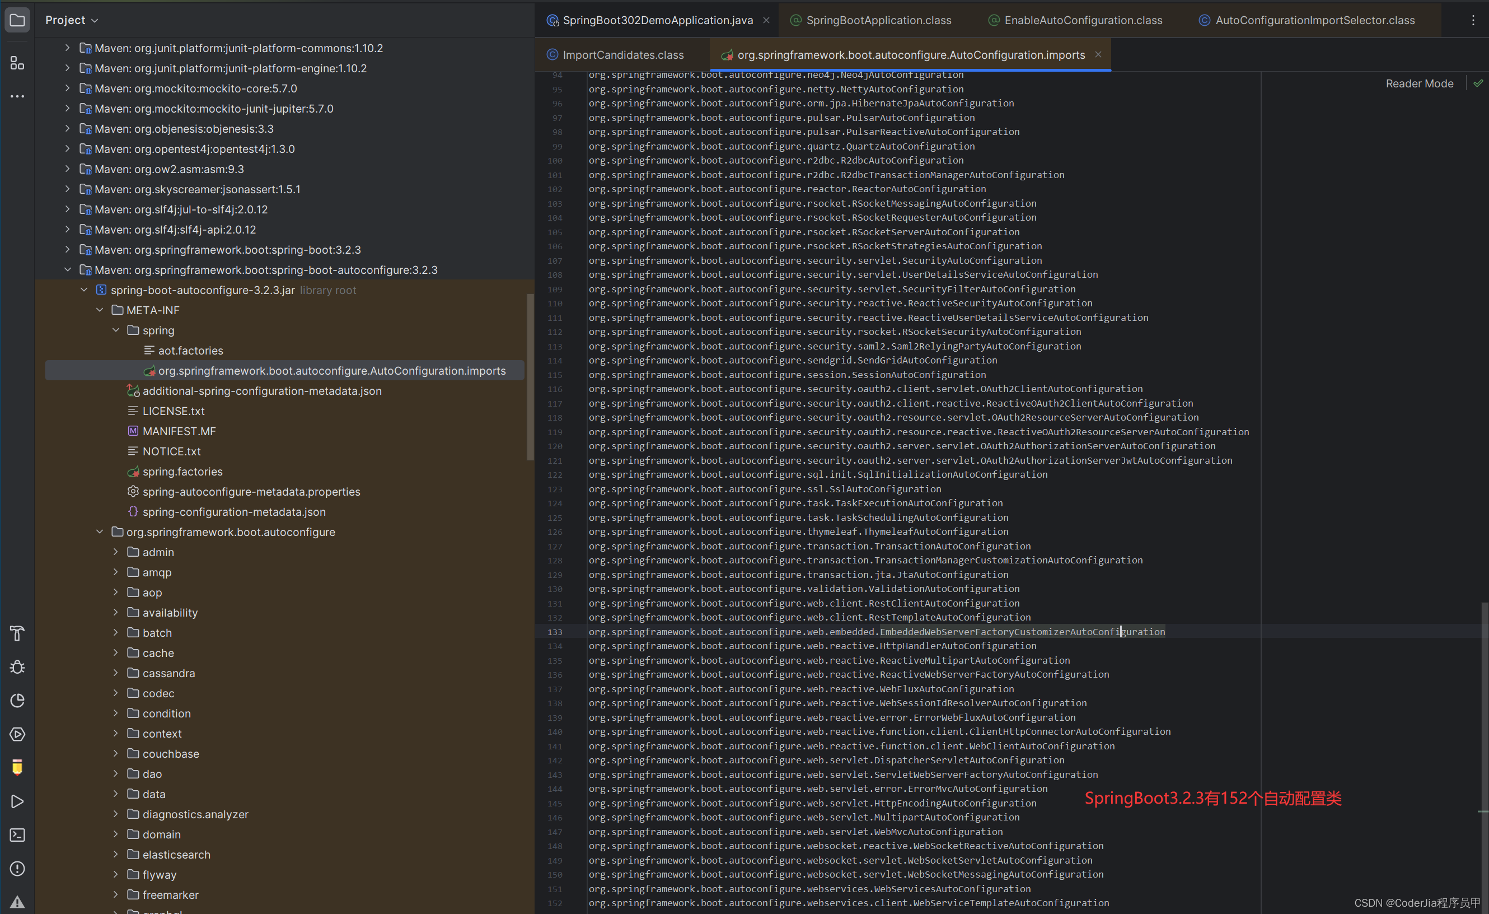Open the Problems exclamation icon
The image size is (1489, 914).
pos(17,868)
